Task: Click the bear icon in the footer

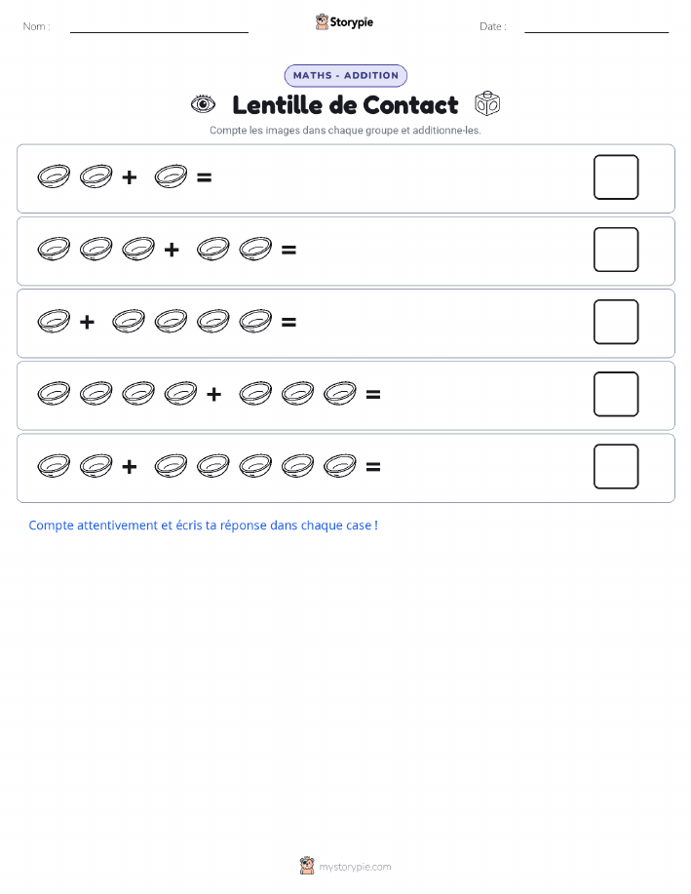Action: (x=307, y=866)
